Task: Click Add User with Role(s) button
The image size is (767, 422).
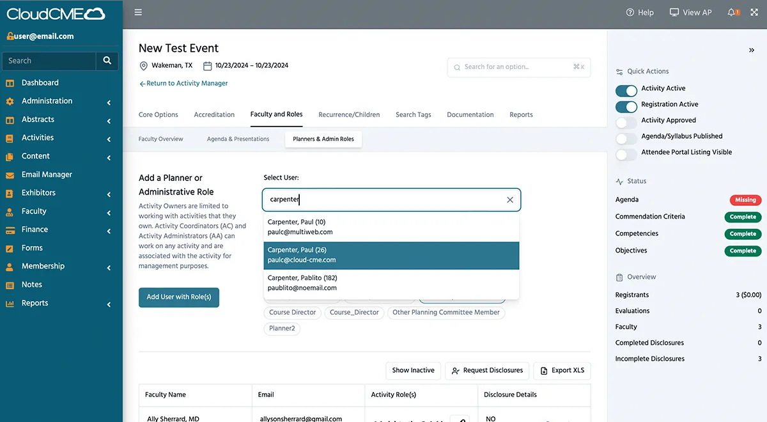Action: pyautogui.click(x=179, y=297)
